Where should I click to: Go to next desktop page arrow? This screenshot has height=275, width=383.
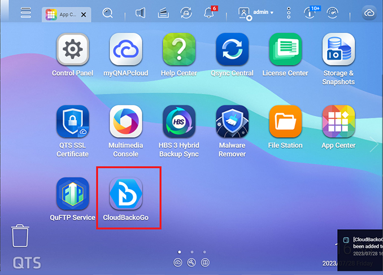pos(374,145)
